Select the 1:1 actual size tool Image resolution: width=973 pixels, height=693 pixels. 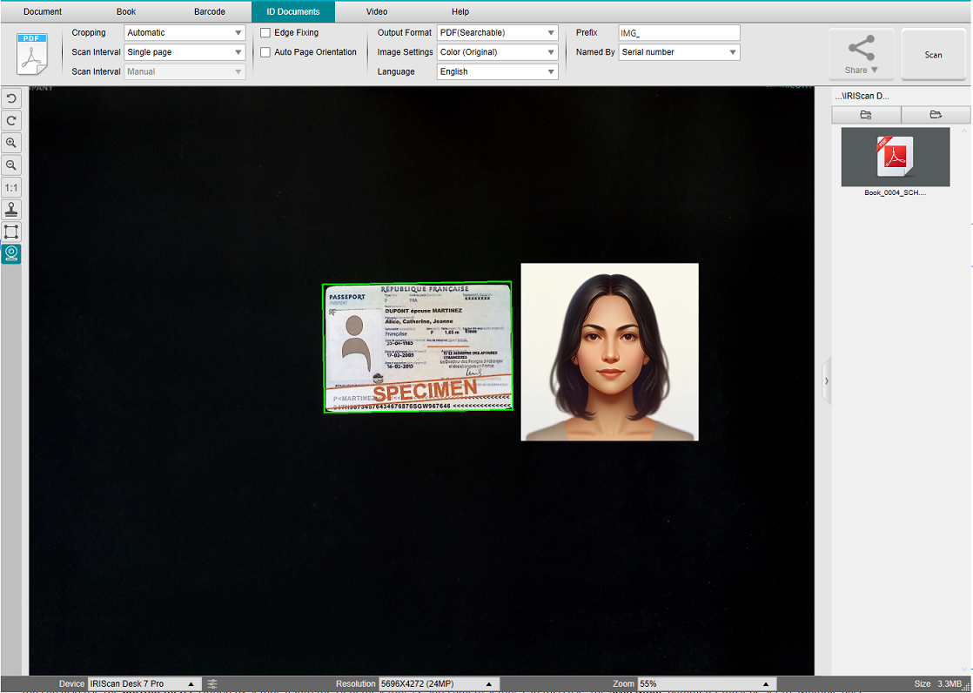click(11, 187)
